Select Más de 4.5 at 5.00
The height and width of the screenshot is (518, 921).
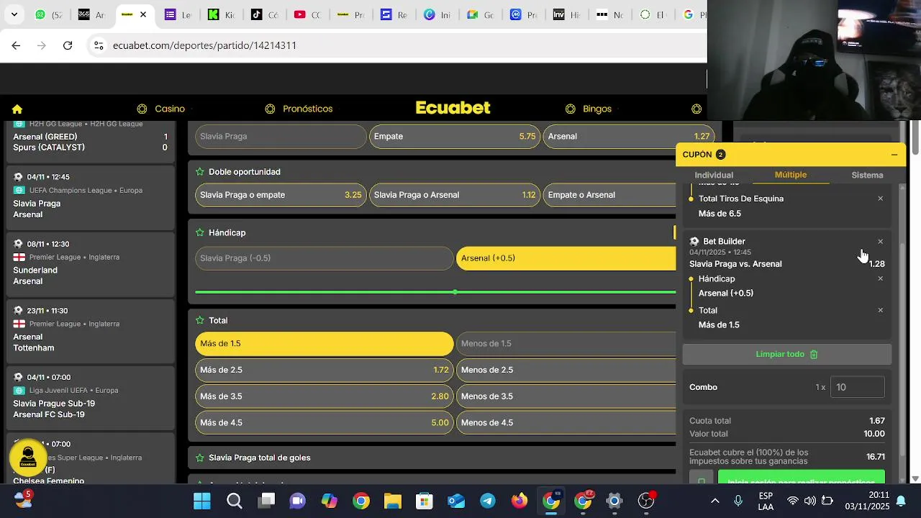[x=324, y=423]
